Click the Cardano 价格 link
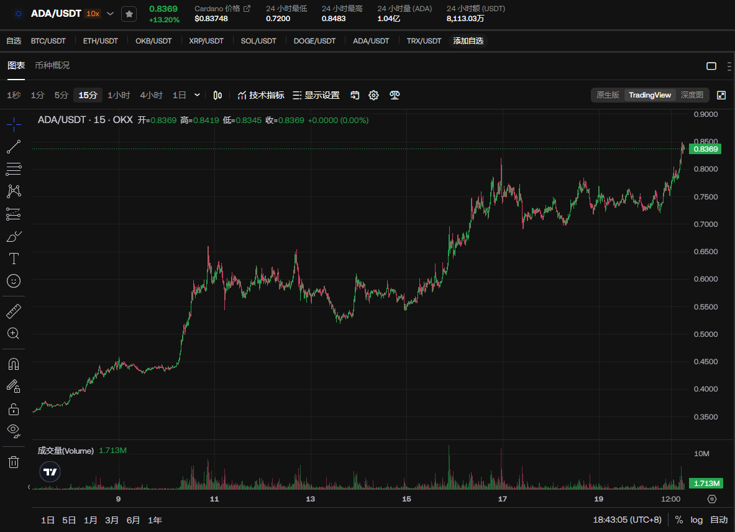The height and width of the screenshot is (532, 735). coord(222,9)
